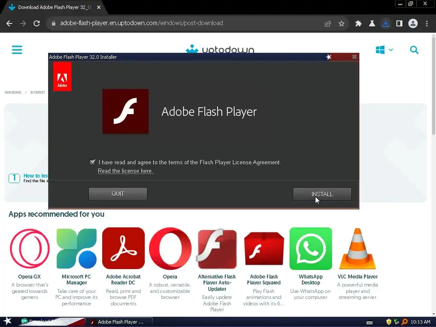Screen dimensions: 436x327
Task: Open the Uptodown search icon
Action: (x=414, y=50)
